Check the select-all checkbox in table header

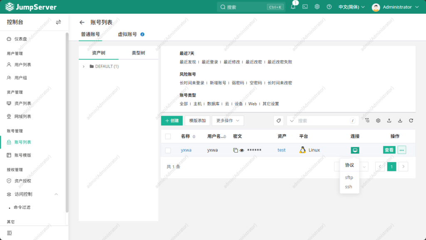tap(168, 136)
